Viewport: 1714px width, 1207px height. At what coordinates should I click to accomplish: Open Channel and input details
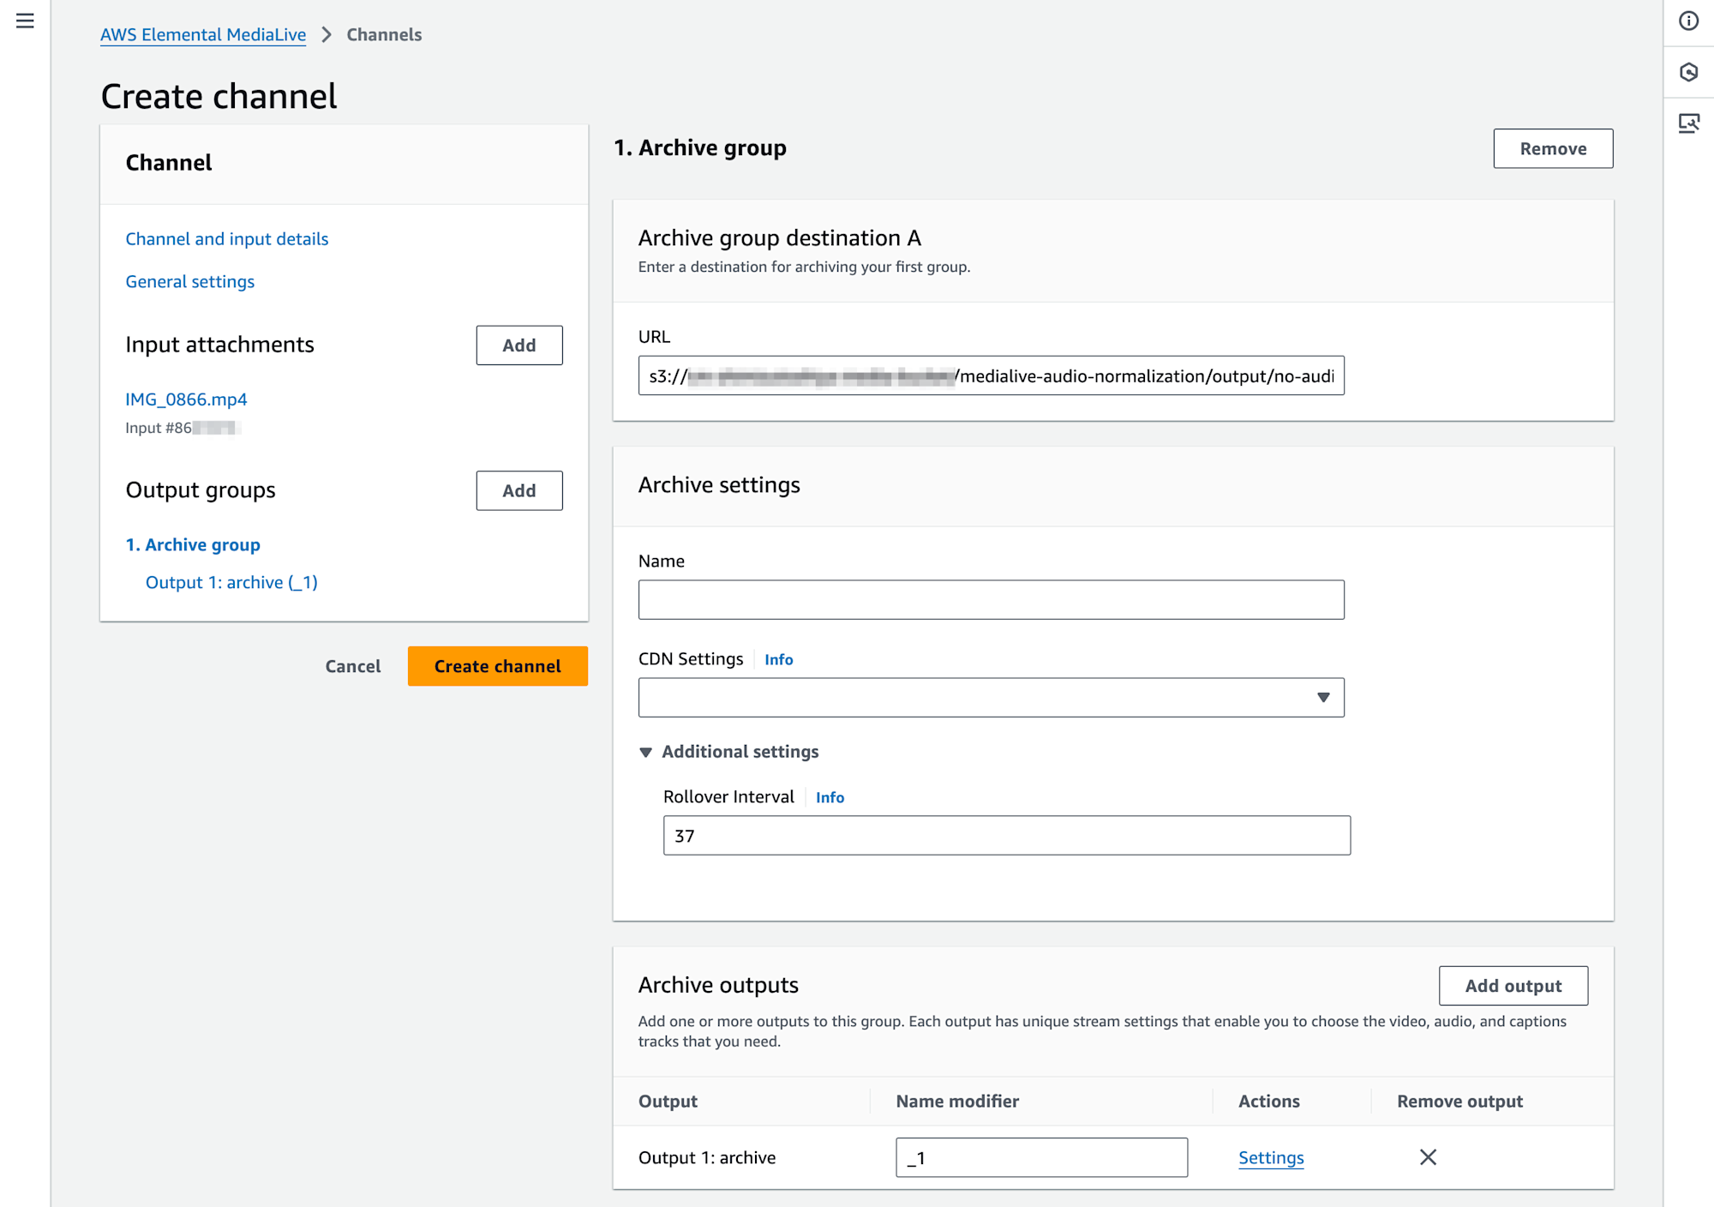[x=227, y=238]
